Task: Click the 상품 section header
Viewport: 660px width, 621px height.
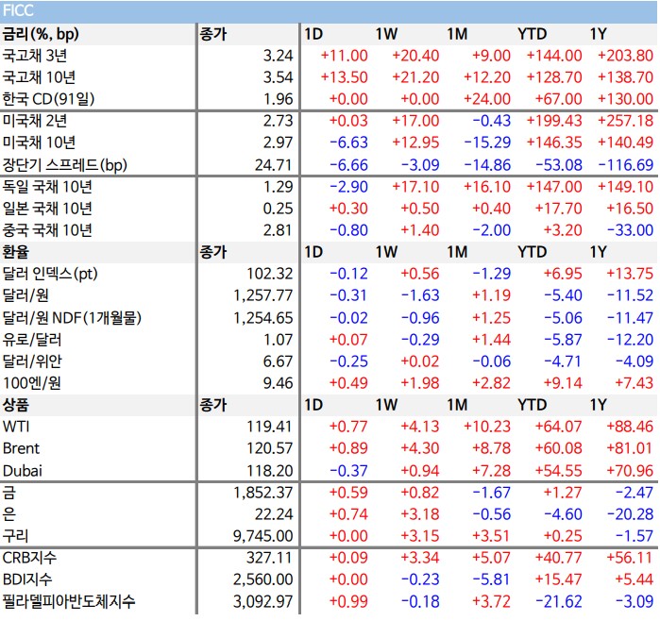Action: (x=16, y=405)
